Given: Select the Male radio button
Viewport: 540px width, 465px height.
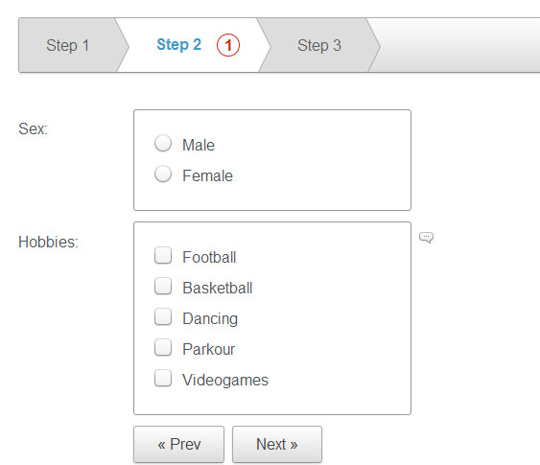Looking at the screenshot, I should point(163,143).
